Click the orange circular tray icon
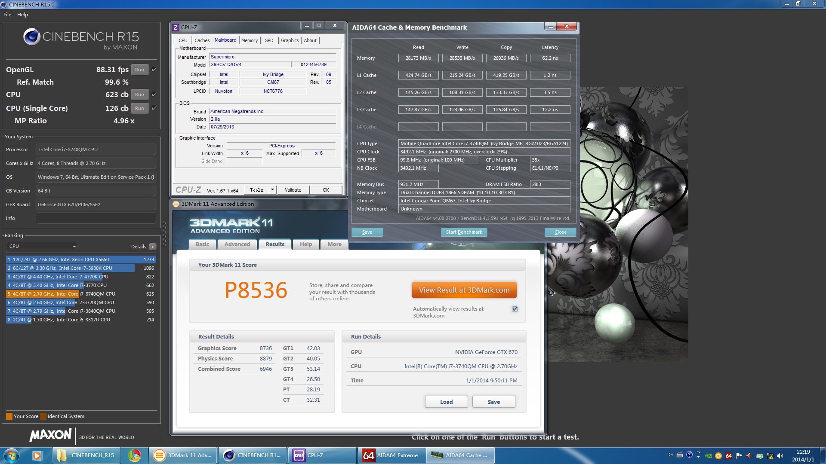826x464 pixels. coord(718,456)
